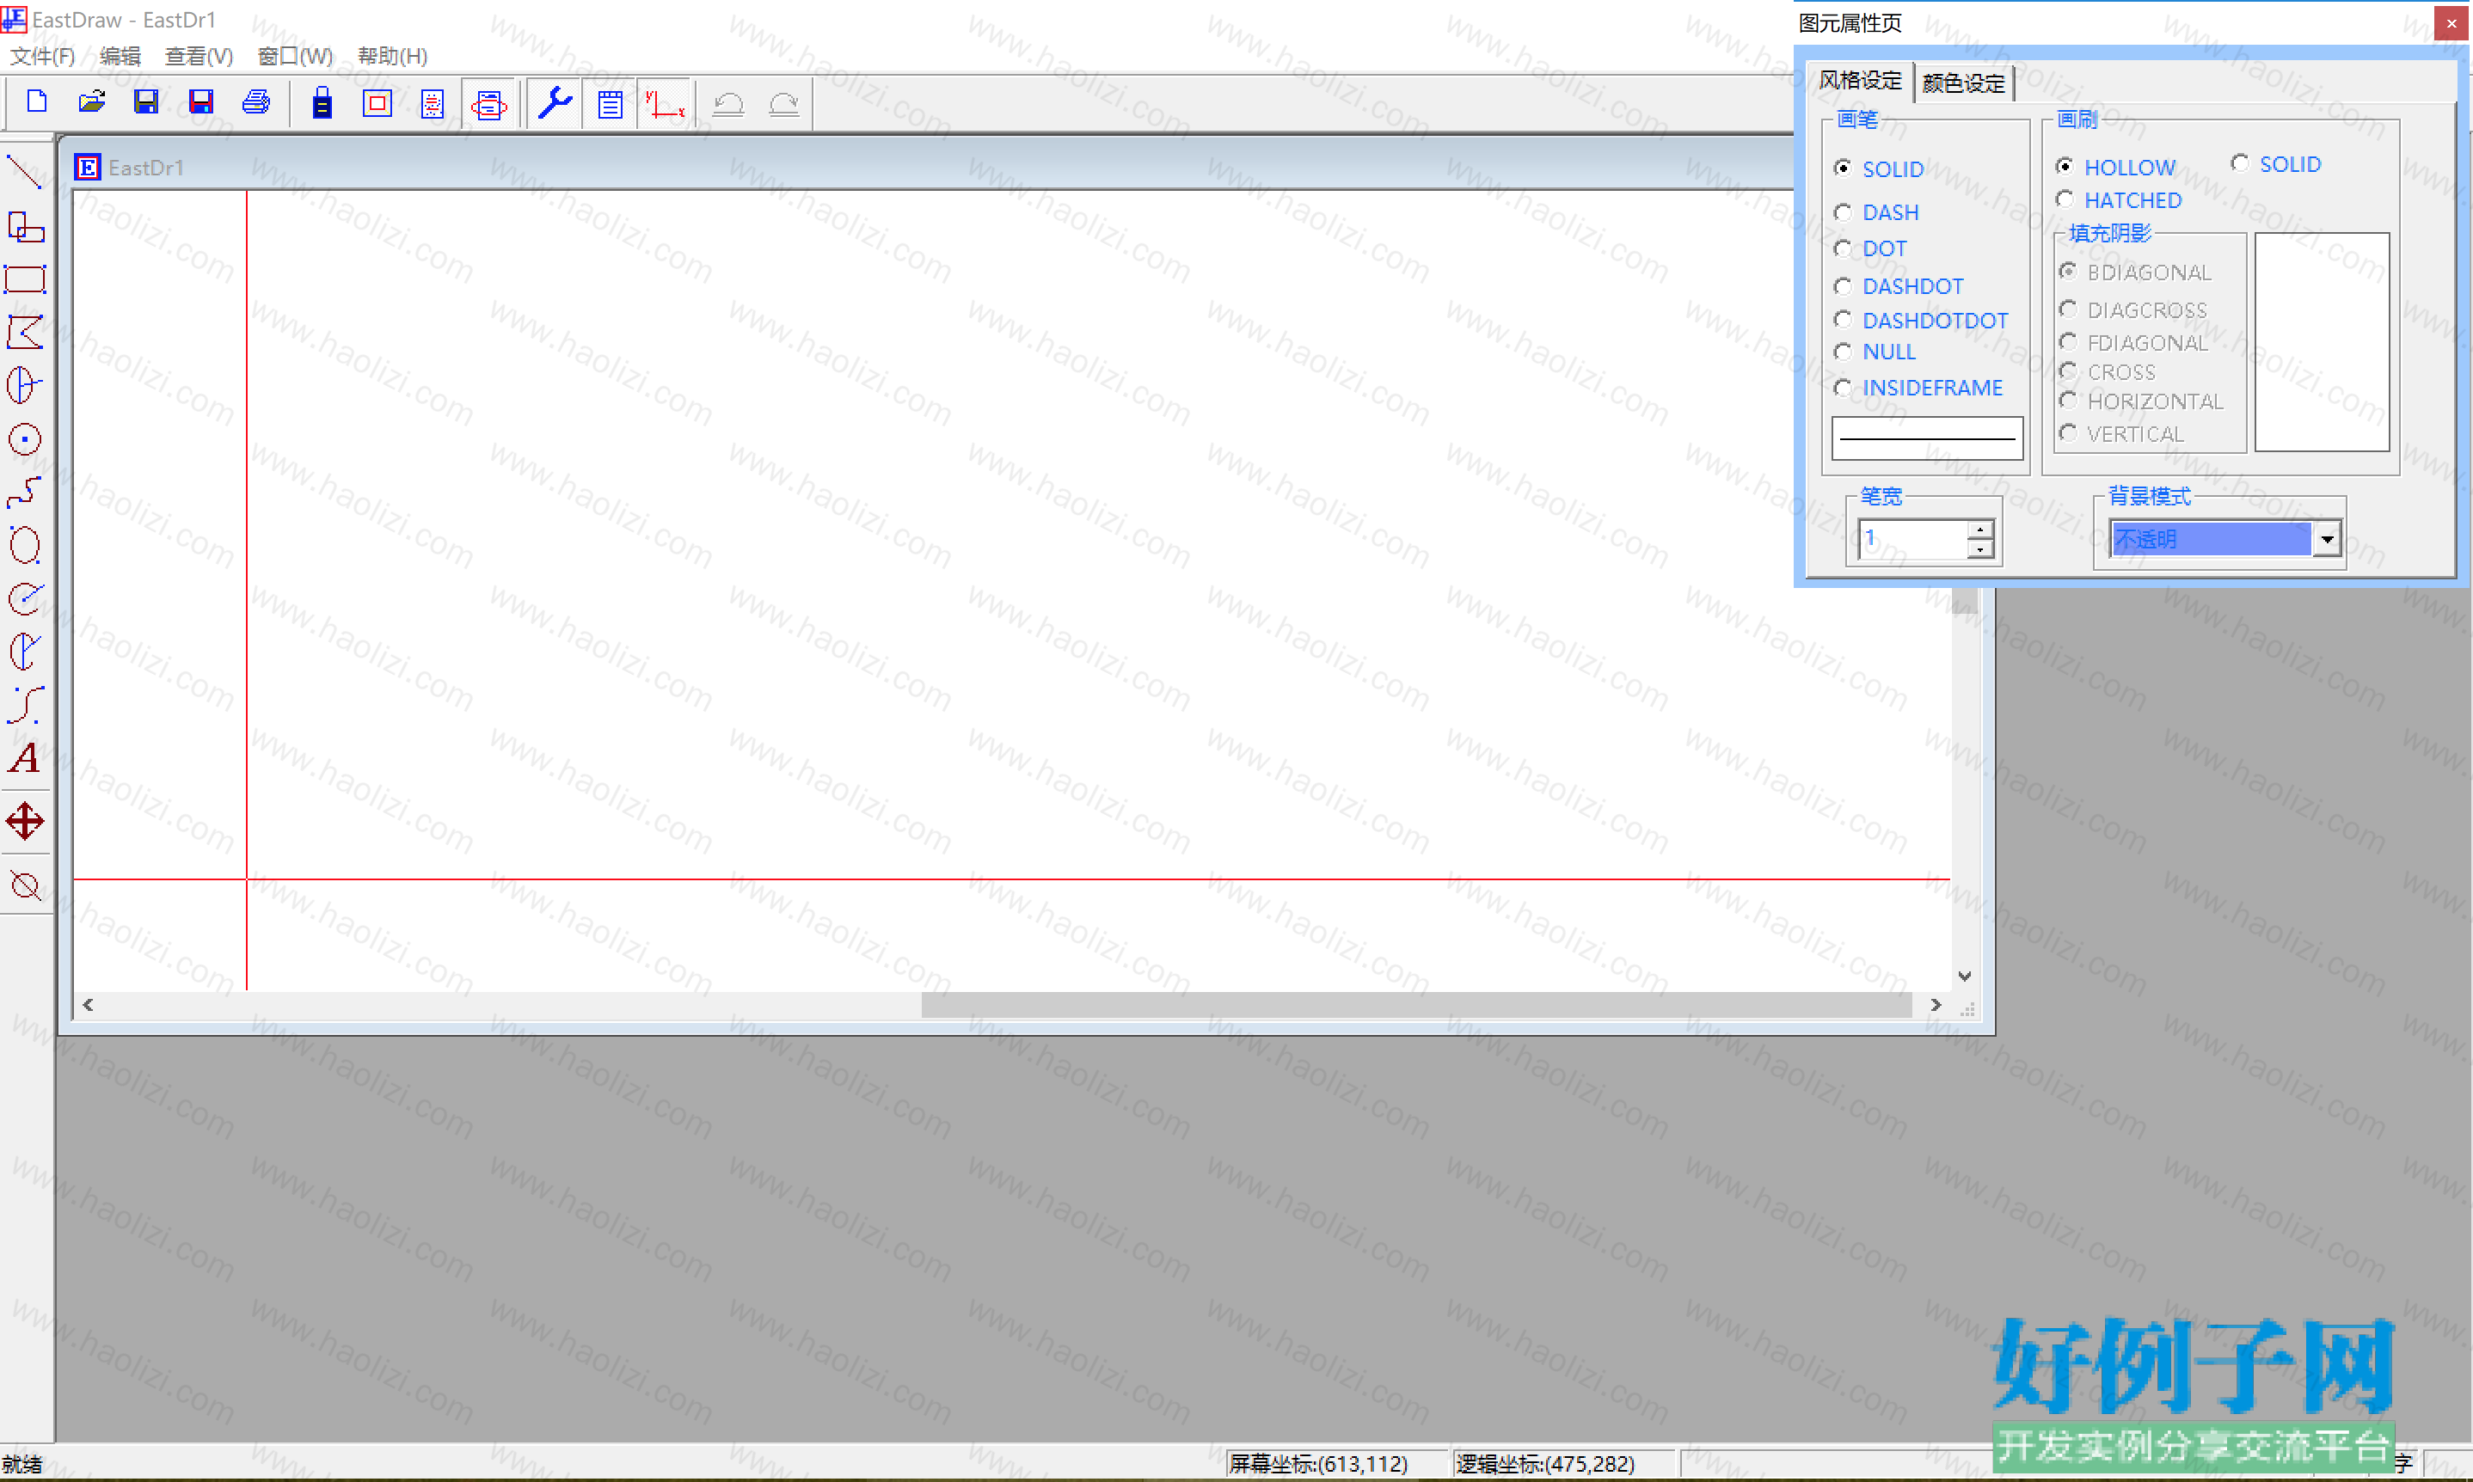The width and height of the screenshot is (2473, 1482).
Task: Open the 窗口(W) menu
Action: (x=295, y=56)
